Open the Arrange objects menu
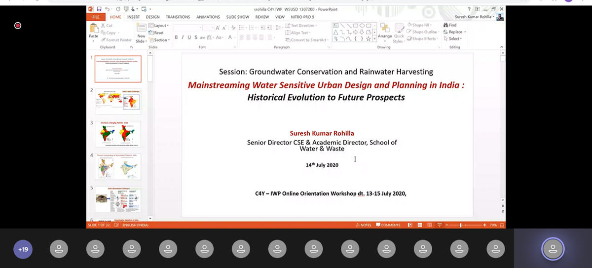Image resolution: width=592 pixels, height=268 pixels. pos(385,32)
